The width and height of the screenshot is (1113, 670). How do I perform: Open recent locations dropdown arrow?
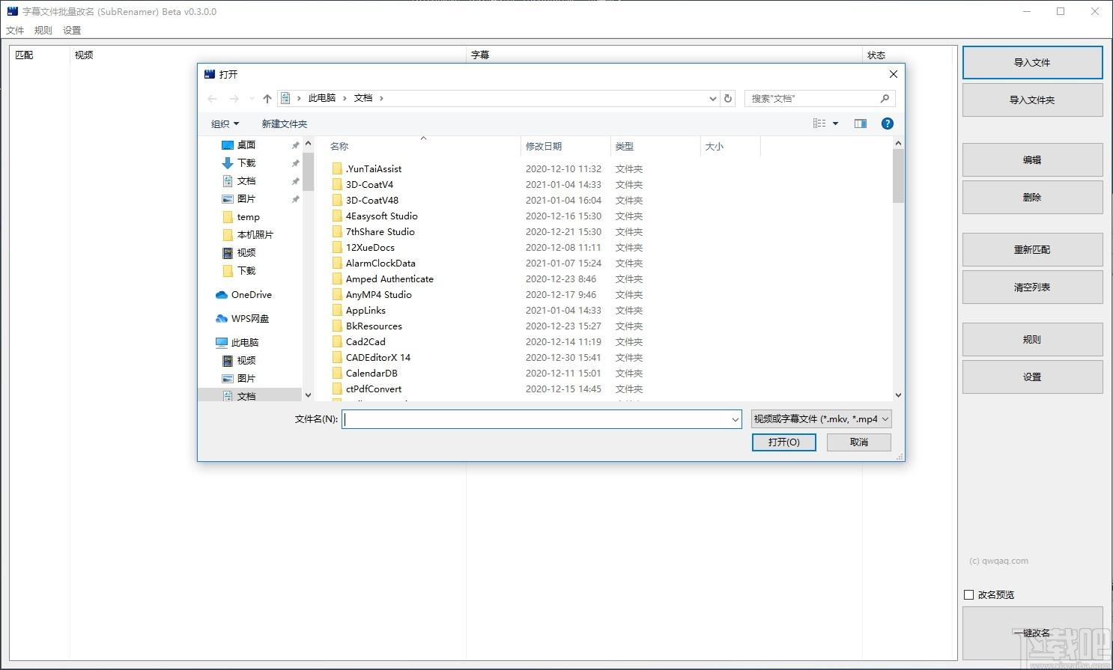pyautogui.click(x=252, y=98)
